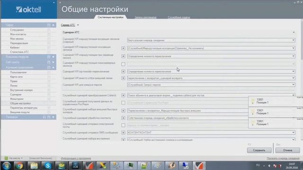Open Сценарии in the sidebar

coord(16,94)
